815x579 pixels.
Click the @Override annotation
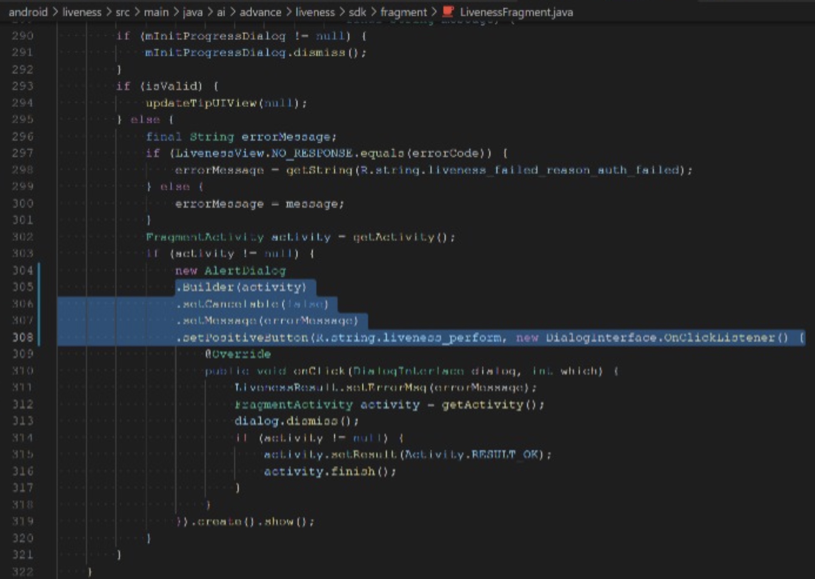click(237, 354)
